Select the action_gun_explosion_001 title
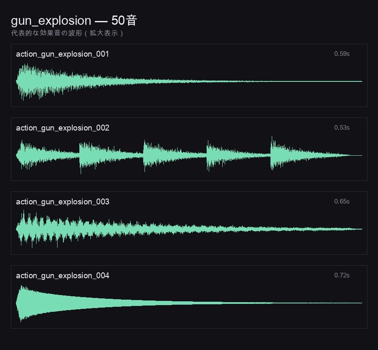This screenshot has width=378, height=350. [62, 54]
